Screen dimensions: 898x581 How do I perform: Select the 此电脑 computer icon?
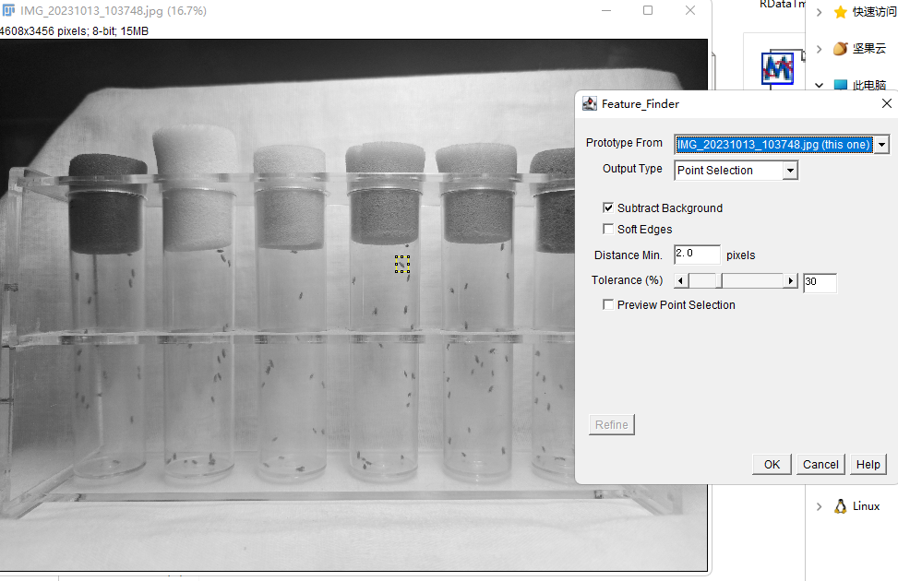tap(840, 85)
